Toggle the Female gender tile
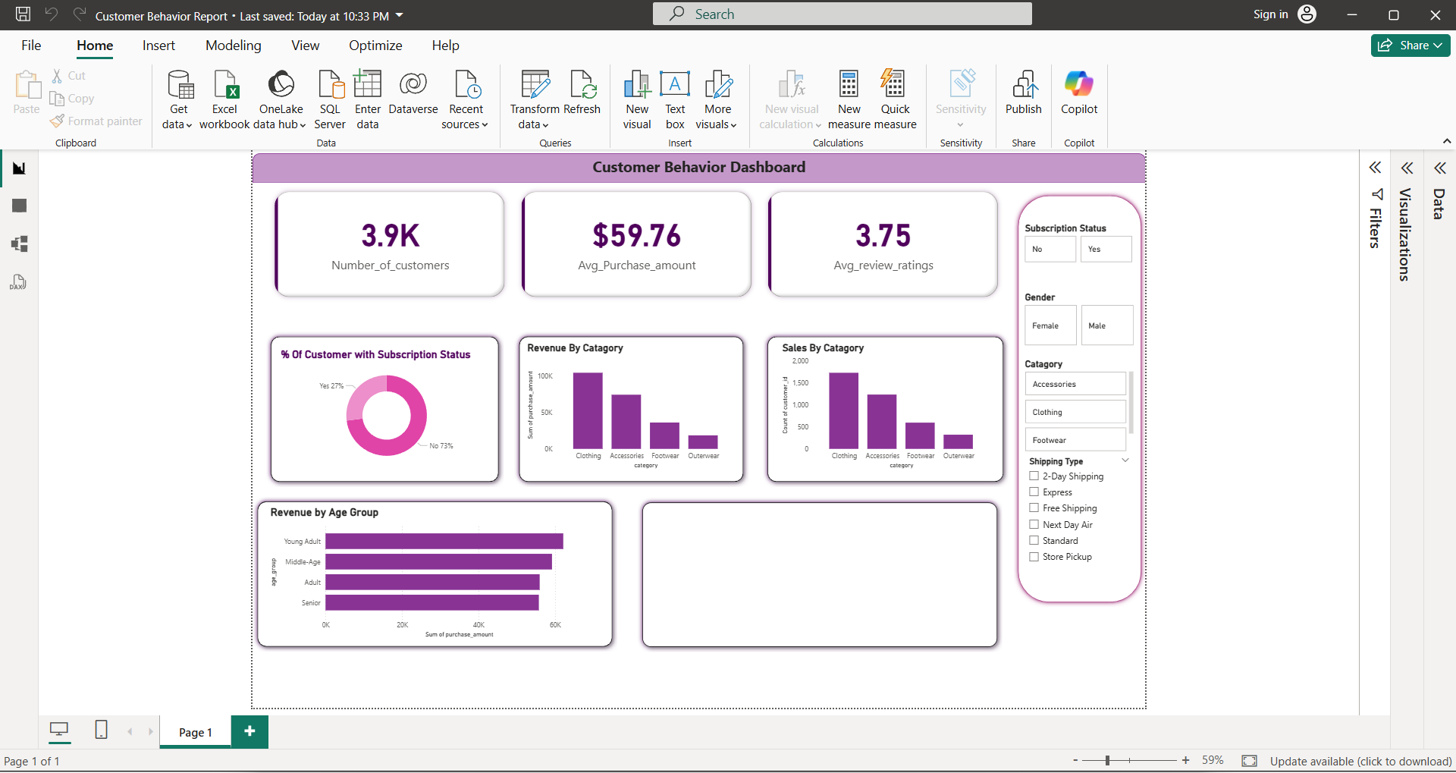This screenshot has height=773, width=1456. (1050, 325)
